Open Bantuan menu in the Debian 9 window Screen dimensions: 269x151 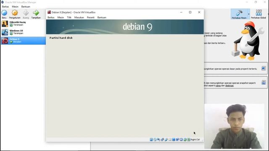(x=102, y=18)
